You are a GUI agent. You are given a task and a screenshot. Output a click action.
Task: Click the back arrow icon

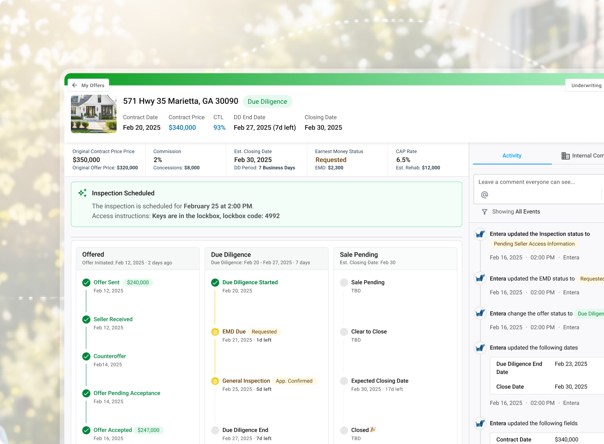(75, 85)
